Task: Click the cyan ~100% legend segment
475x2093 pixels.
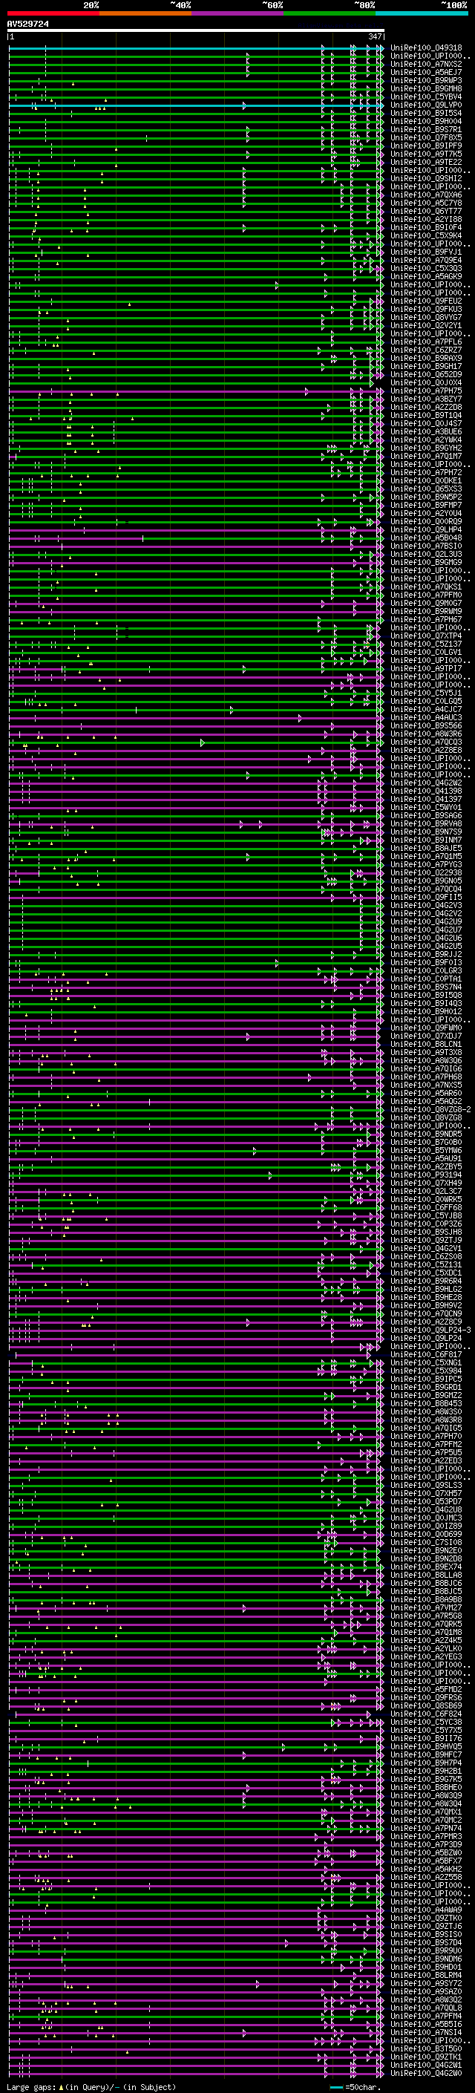Action: click(x=422, y=13)
